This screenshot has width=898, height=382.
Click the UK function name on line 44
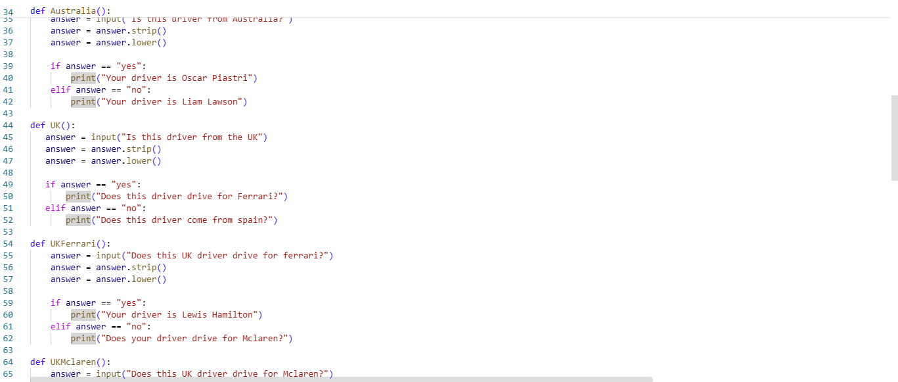[x=55, y=126]
